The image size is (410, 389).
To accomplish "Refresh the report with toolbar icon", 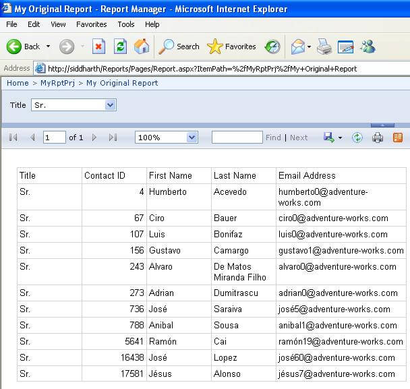I will point(357,138).
